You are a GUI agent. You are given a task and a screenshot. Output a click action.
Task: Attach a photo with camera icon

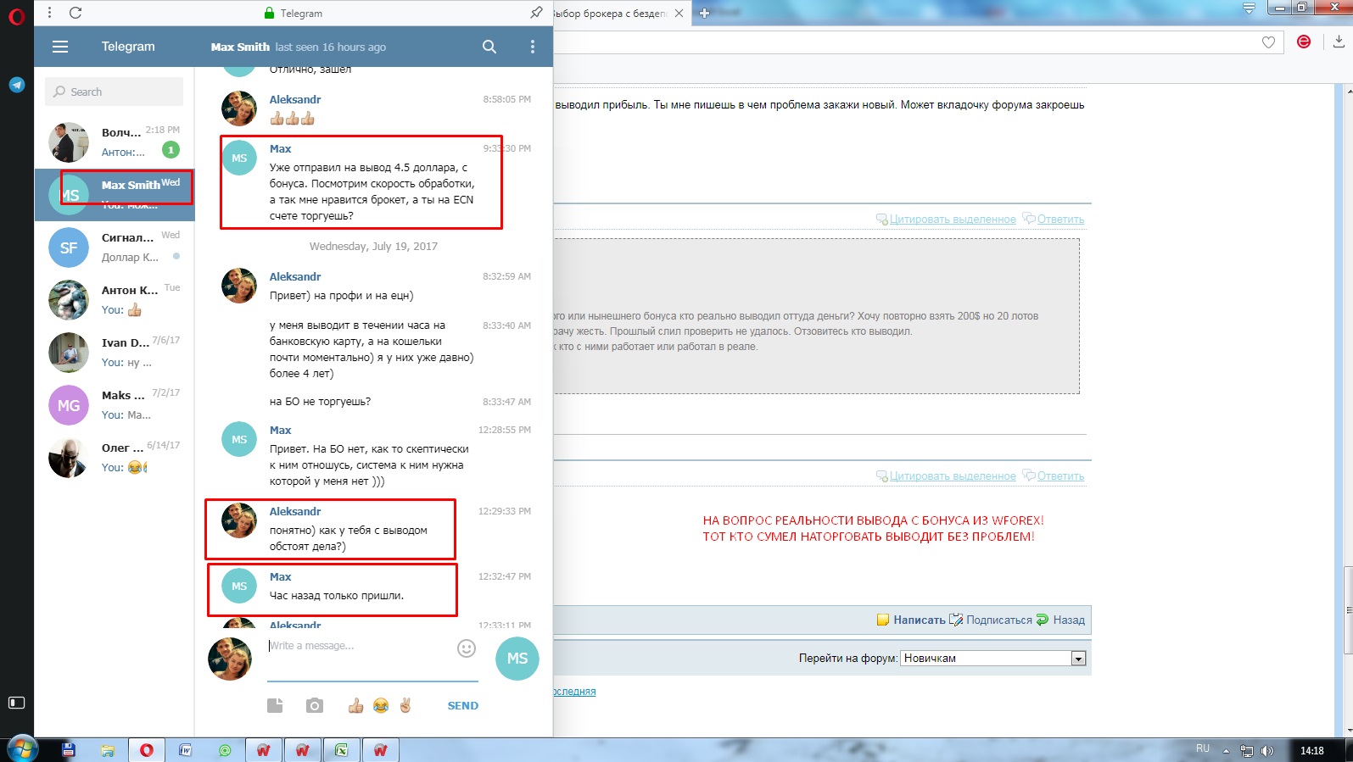[x=315, y=705]
